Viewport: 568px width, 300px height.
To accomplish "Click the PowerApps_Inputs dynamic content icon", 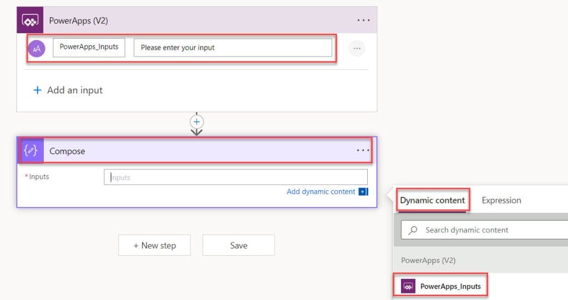I will click(x=408, y=286).
